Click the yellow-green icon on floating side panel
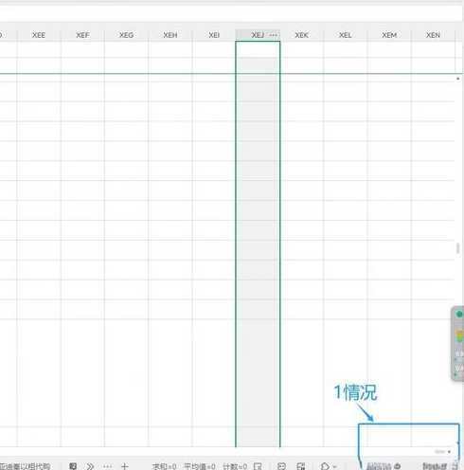464x470 pixels. 459,335
